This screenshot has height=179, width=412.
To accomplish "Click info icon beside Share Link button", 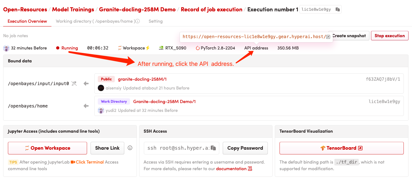I will 130,148.
